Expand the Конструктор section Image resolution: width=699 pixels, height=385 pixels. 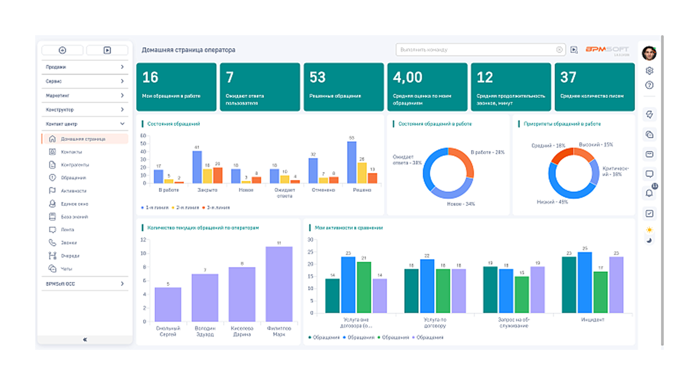tap(85, 109)
